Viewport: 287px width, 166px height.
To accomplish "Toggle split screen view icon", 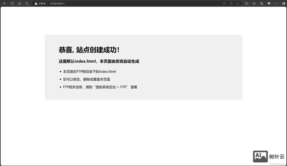I will (x=246, y=3).
